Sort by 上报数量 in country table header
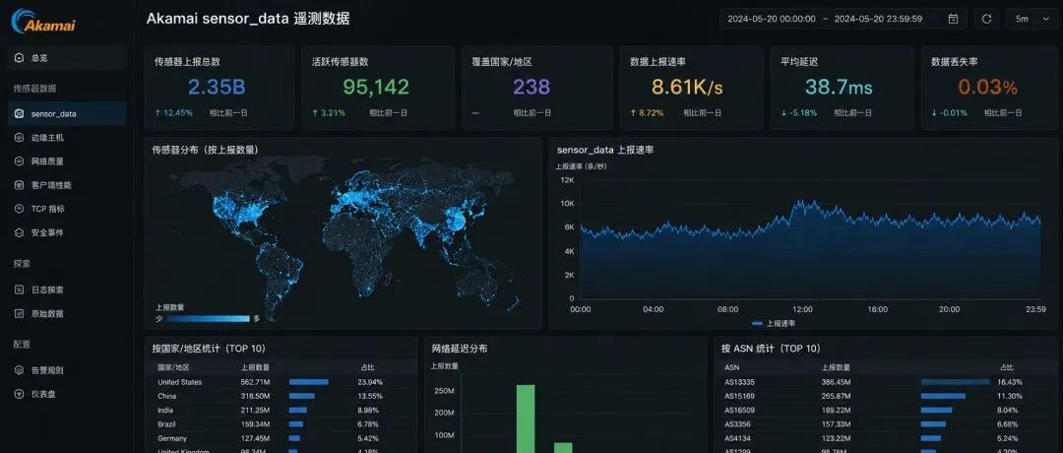This screenshot has height=453, width=1063. click(255, 367)
